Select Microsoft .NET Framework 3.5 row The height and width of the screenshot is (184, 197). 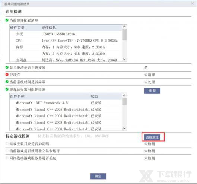(x=42, y=103)
